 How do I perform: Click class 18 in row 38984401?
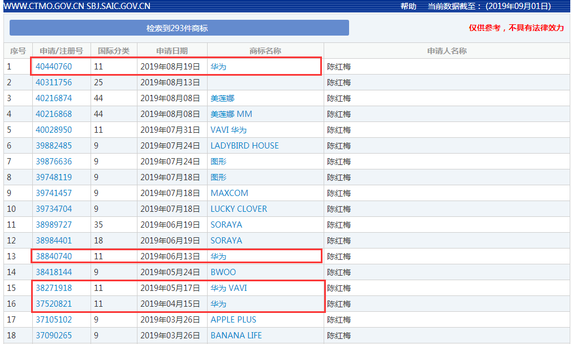pos(98,241)
